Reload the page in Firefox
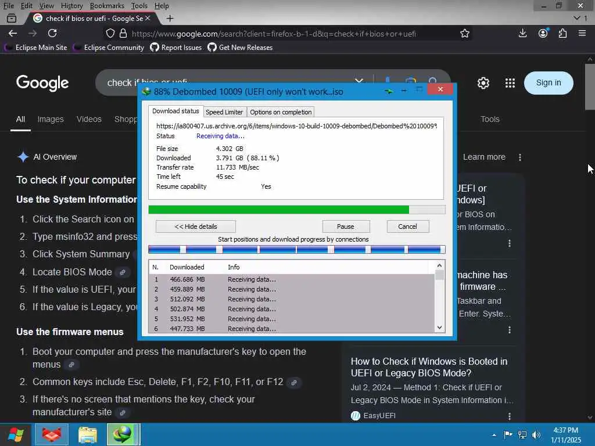 (x=52, y=33)
